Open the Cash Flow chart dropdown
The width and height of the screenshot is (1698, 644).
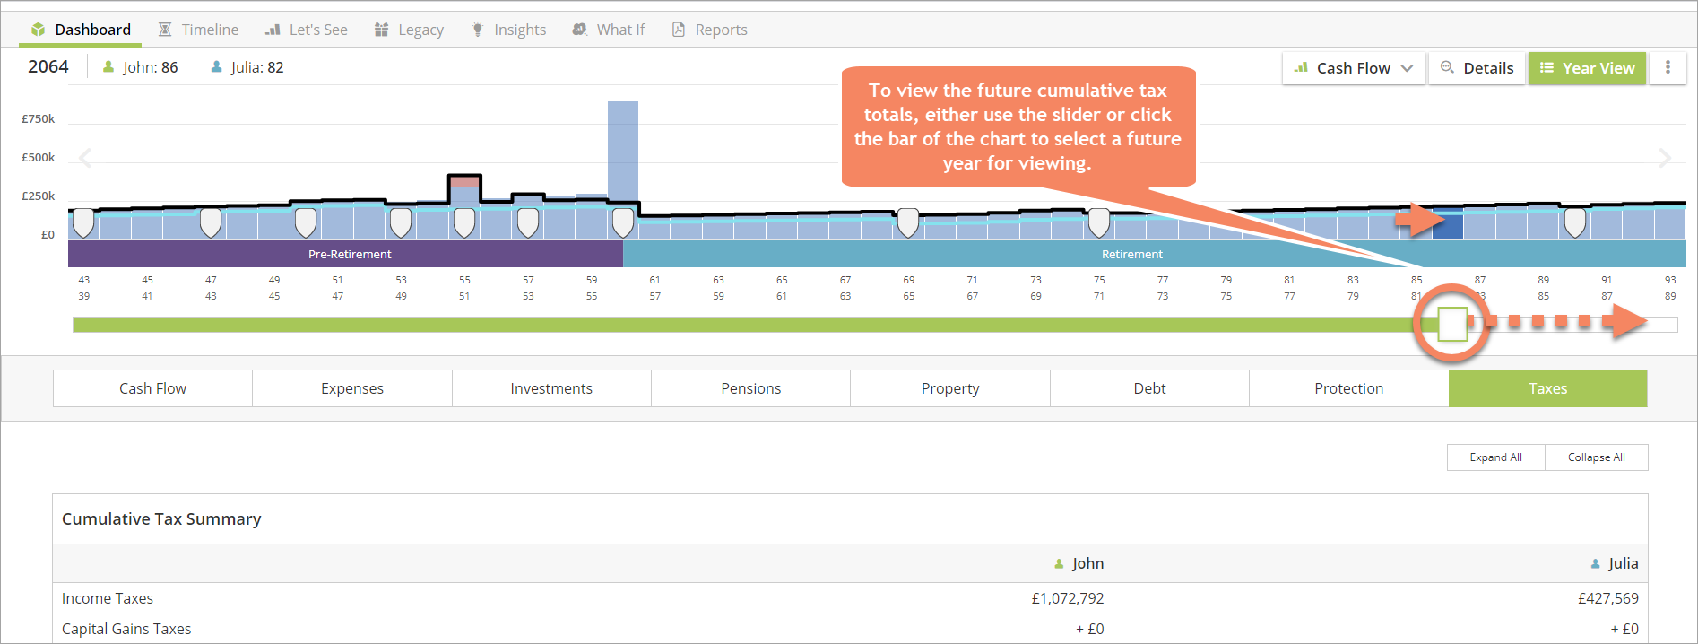(1354, 68)
